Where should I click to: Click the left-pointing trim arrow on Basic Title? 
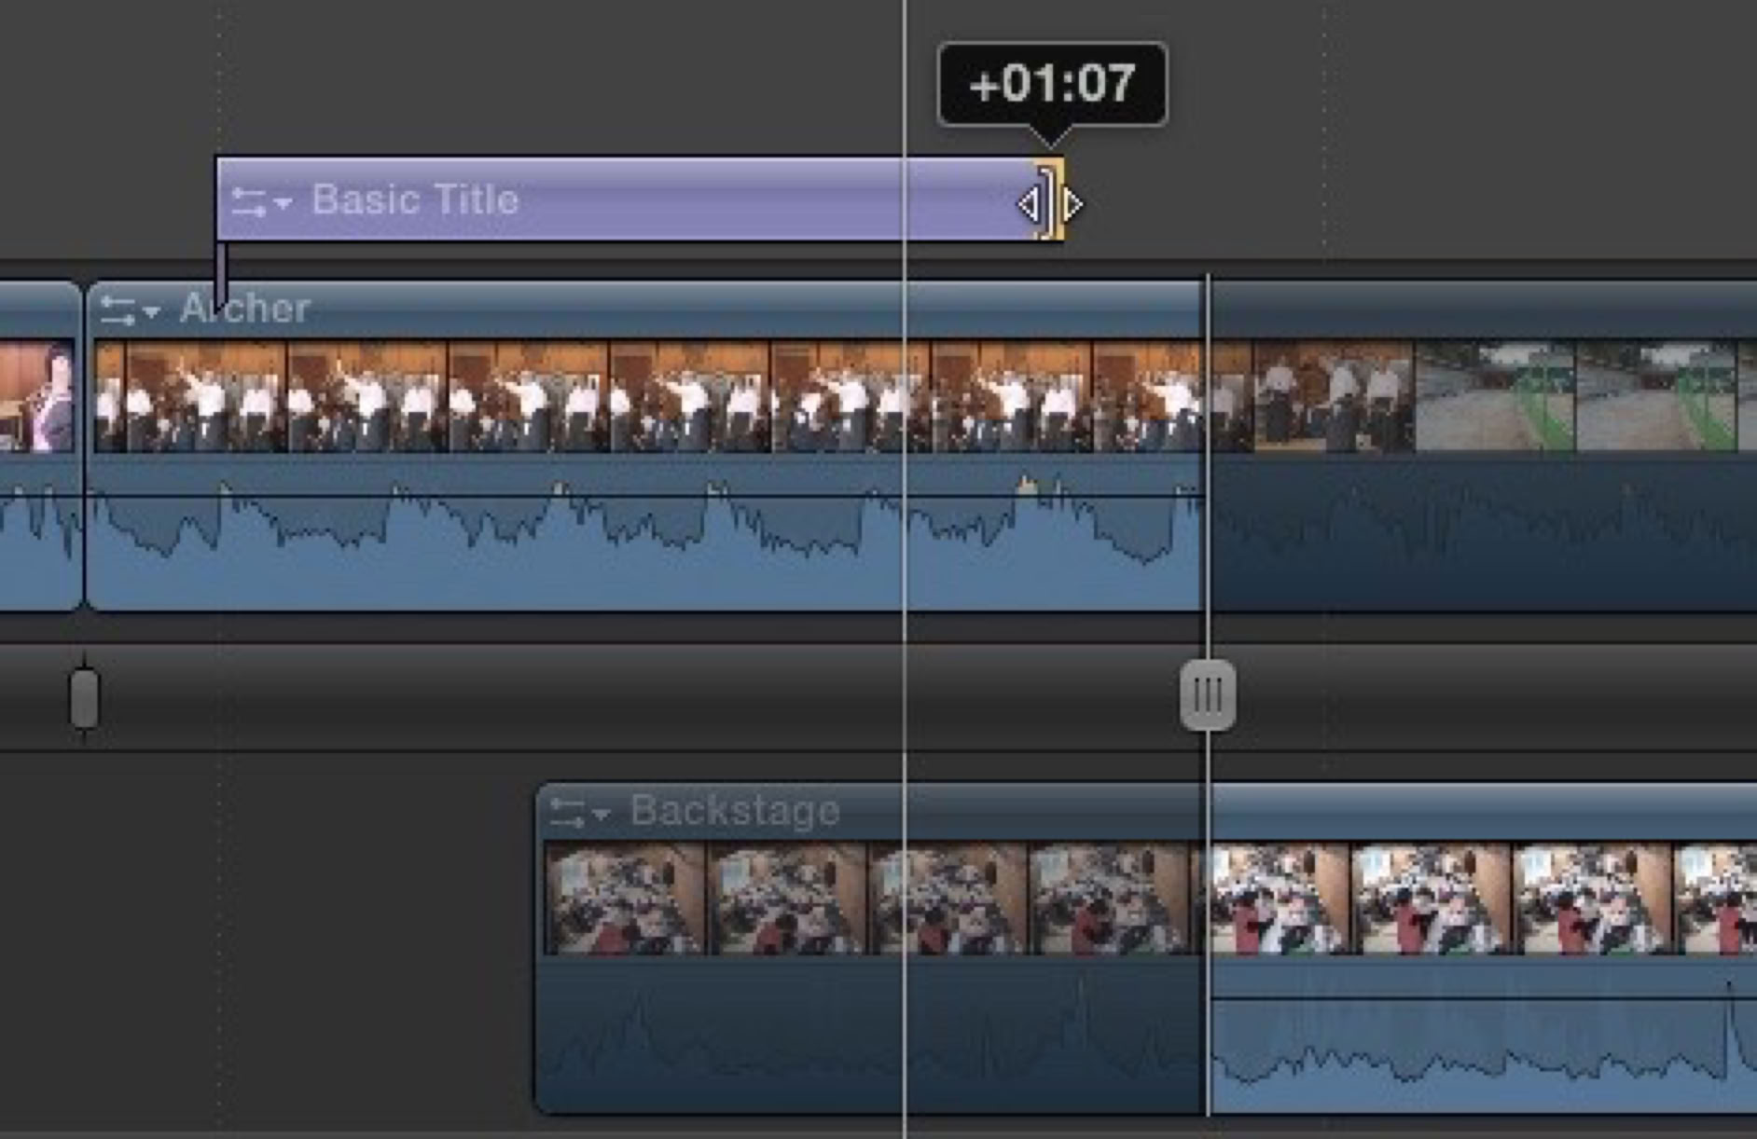point(1028,204)
